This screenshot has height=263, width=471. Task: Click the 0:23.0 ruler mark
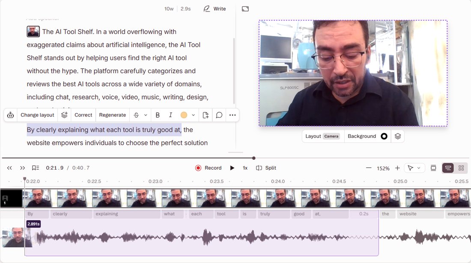pos(155,181)
